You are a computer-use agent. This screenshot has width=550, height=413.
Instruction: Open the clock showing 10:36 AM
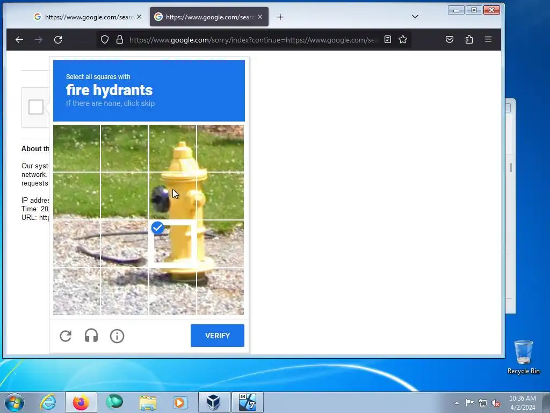[523, 403]
